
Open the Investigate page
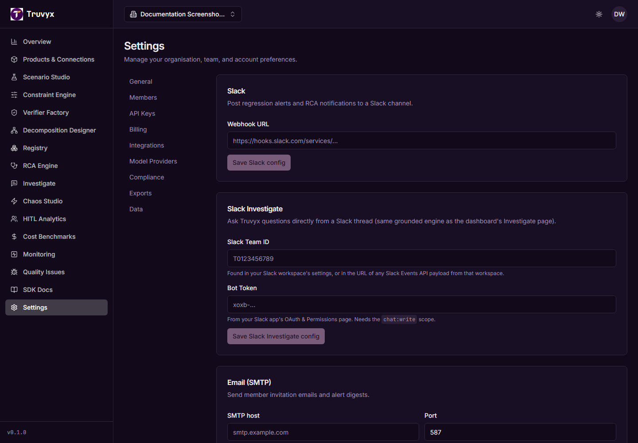point(56,183)
